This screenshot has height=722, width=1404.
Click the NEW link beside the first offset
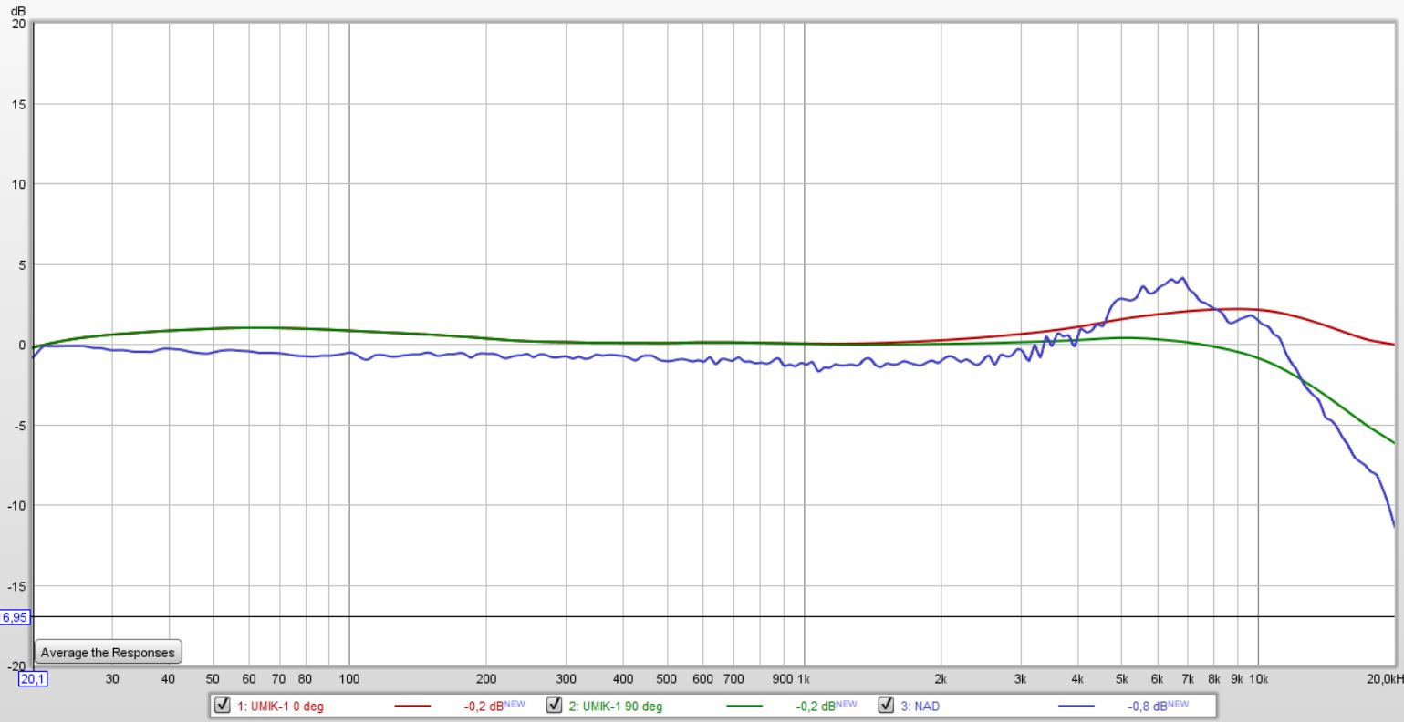[x=514, y=703]
